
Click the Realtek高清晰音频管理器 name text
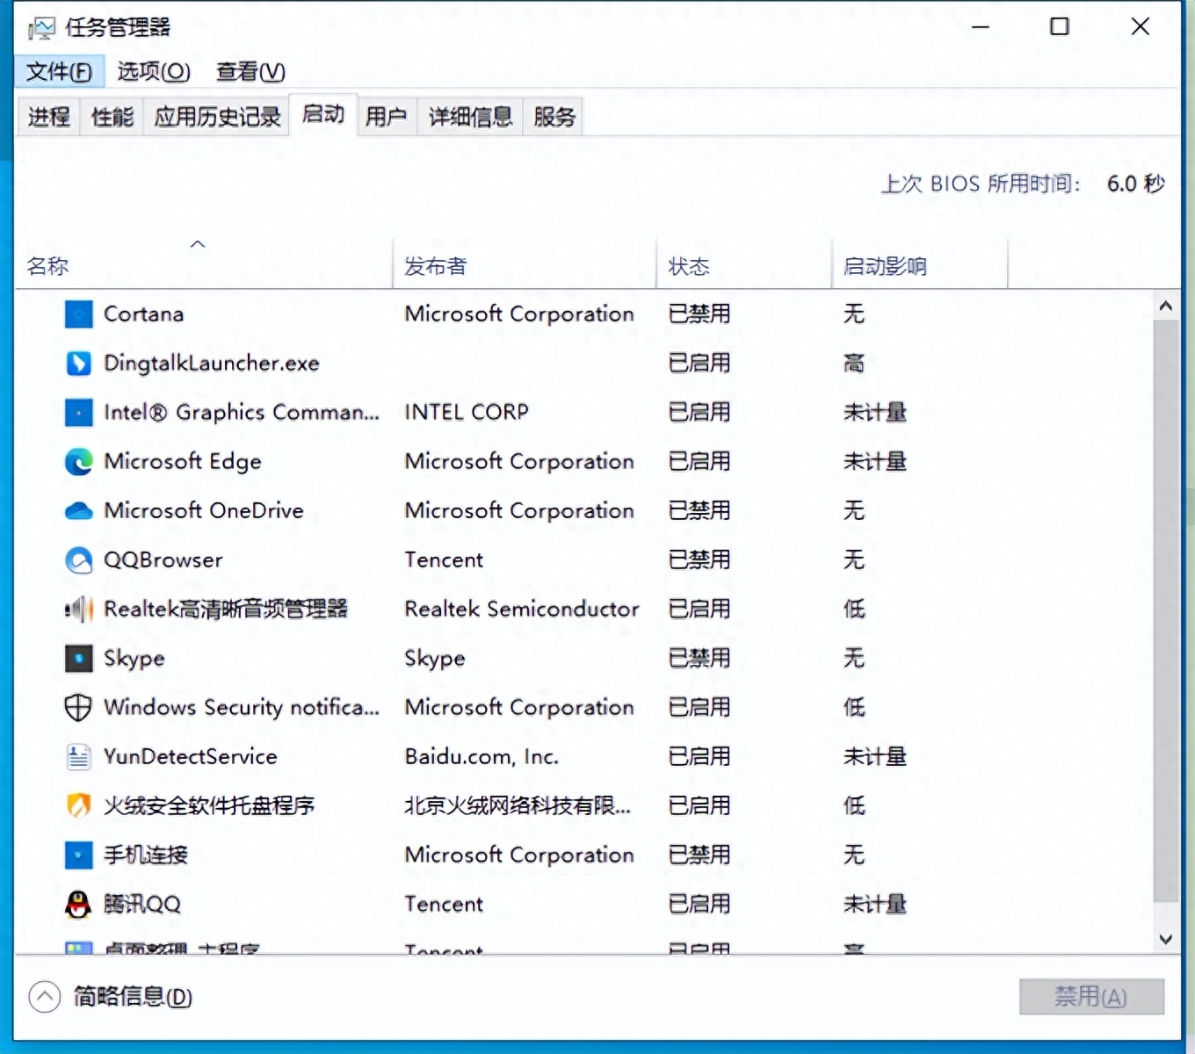(x=226, y=609)
